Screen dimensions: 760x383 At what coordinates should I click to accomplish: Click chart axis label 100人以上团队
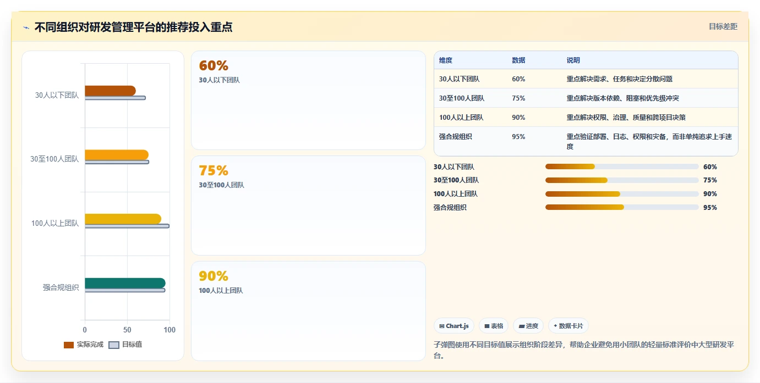(x=55, y=223)
